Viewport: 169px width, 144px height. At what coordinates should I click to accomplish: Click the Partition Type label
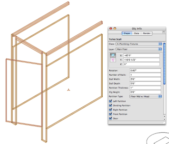(116, 96)
